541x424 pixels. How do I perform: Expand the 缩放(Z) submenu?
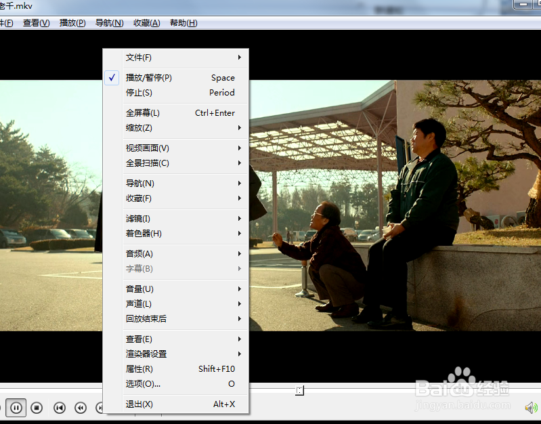[176, 128]
